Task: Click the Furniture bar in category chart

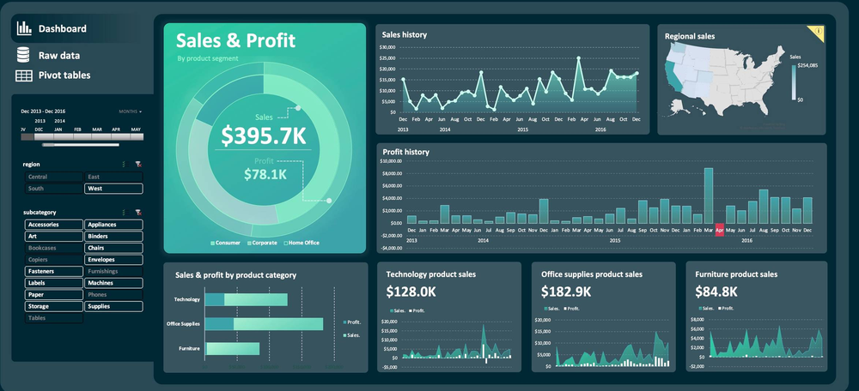Action: click(x=232, y=348)
